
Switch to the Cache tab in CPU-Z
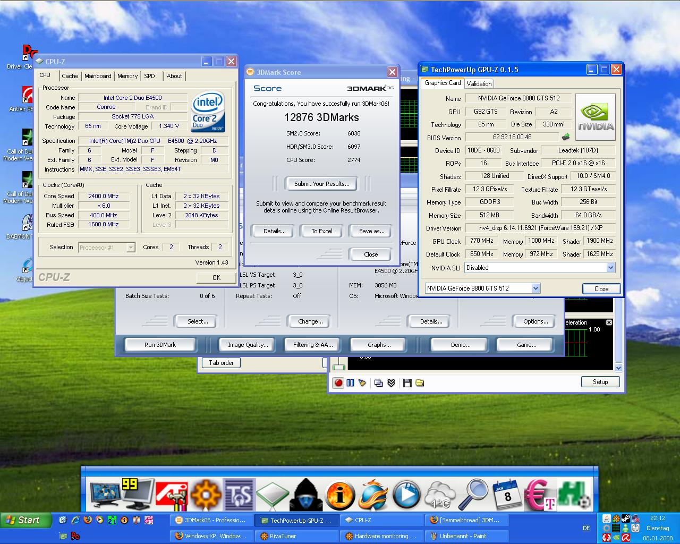click(x=70, y=76)
